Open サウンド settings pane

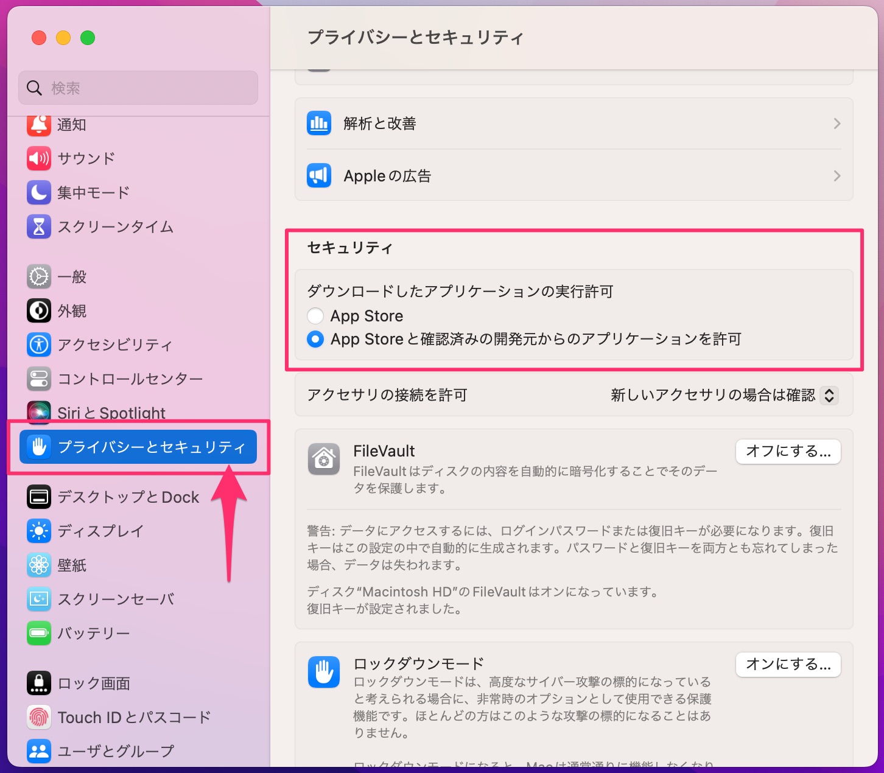point(138,158)
